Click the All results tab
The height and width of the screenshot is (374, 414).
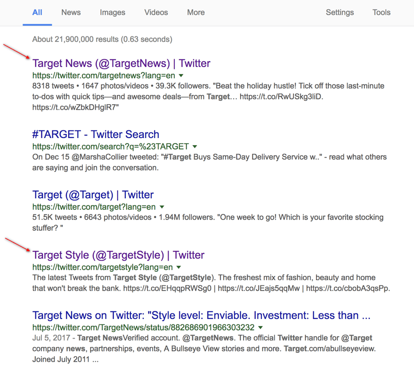pyautogui.click(x=37, y=13)
